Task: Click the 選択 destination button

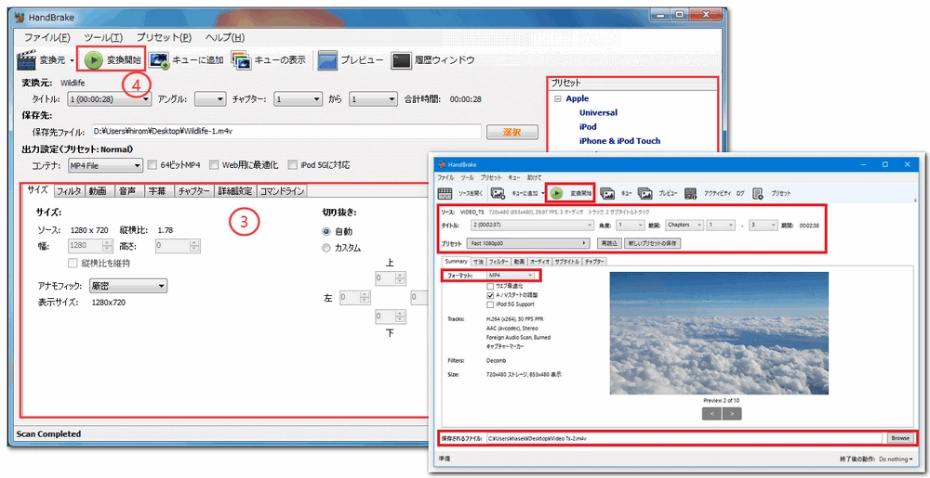Action: [x=511, y=132]
